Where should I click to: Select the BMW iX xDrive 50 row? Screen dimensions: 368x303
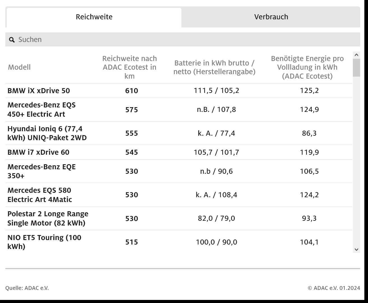(x=39, y=91)
